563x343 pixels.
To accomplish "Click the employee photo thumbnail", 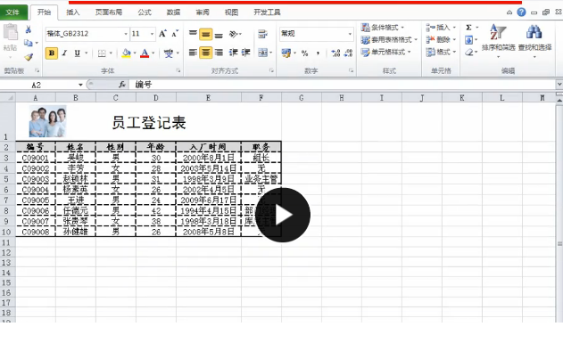I will click(48, 121).
